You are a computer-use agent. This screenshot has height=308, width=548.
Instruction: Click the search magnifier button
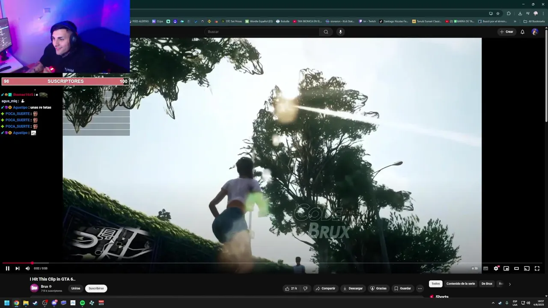click(326, 32)
